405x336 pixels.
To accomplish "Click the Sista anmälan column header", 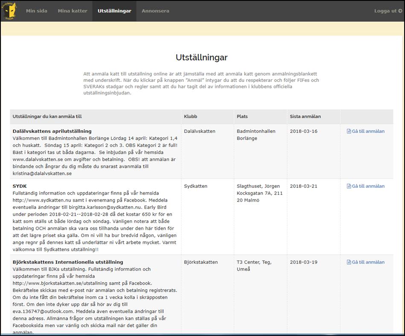I will [x=305, y=117].
